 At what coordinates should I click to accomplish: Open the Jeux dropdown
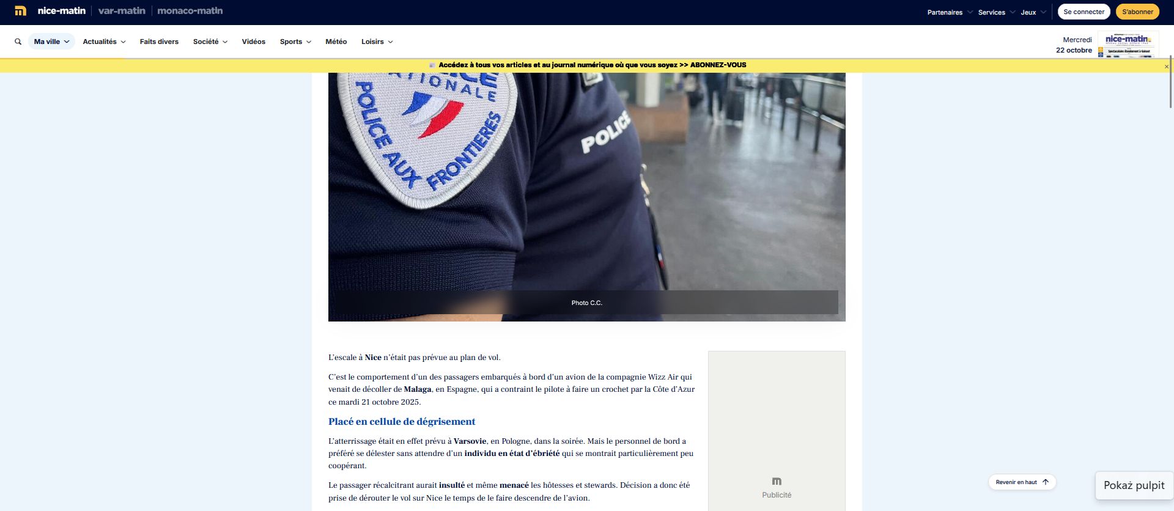1033,12
